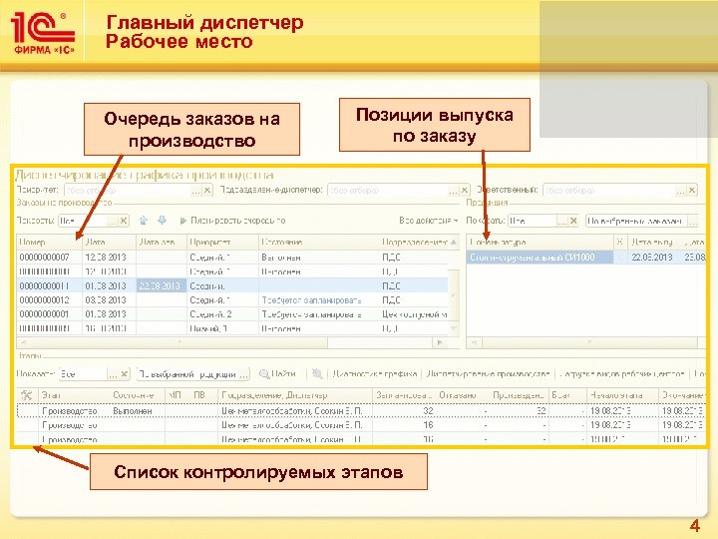The width and height of the screenshot is (718, 539).
Task: Open stages Показать filter selection
Action: pyautogui.click(x=113, y=374)
